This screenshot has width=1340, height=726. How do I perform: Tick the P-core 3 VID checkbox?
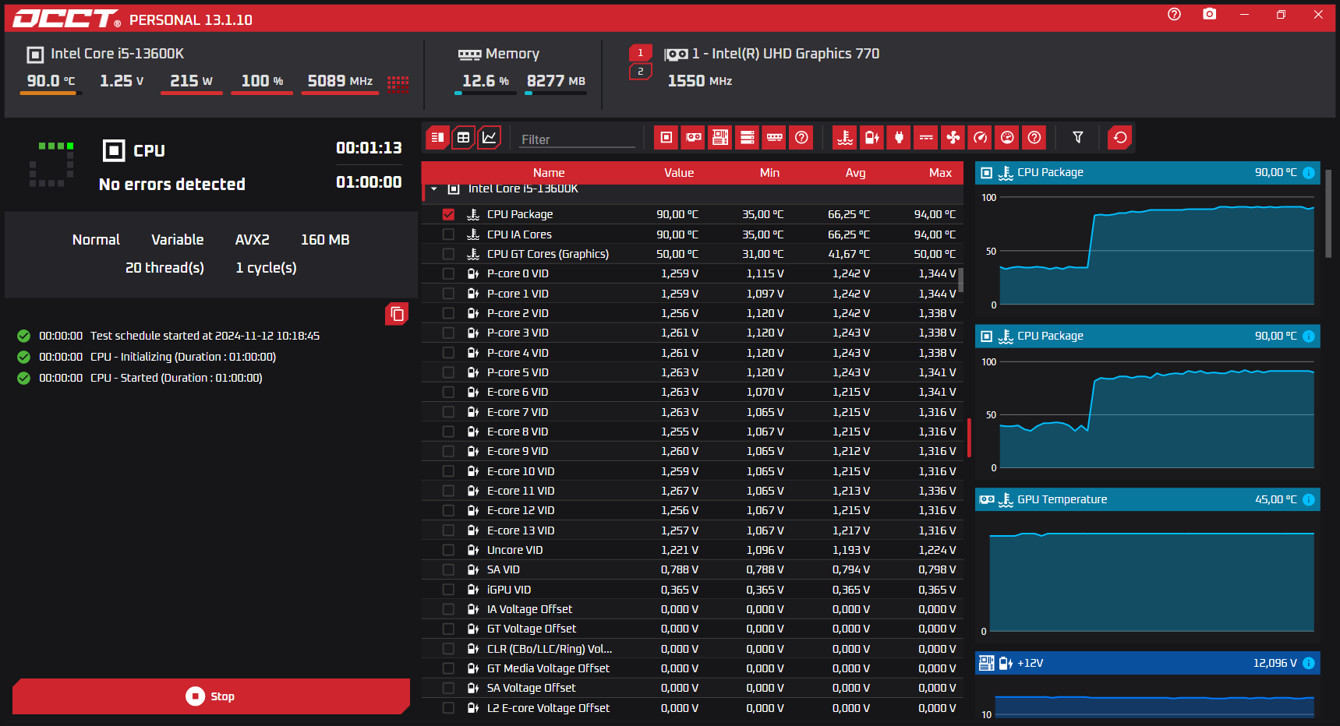[x=448, y=333]
